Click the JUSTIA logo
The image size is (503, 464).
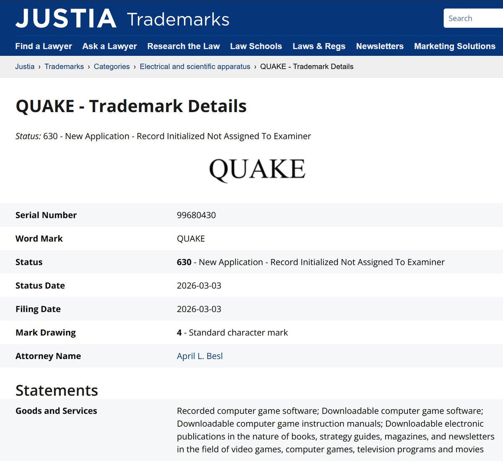66,18
